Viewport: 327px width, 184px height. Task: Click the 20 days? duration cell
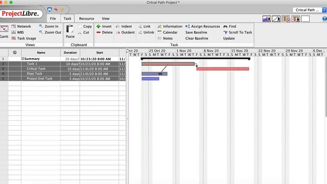pos(70,59)
